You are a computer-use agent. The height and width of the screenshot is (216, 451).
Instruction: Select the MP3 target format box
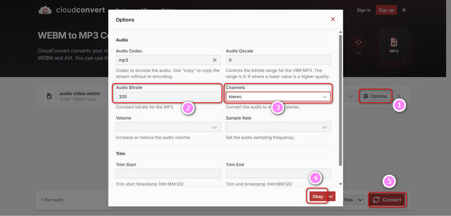[x=393, y=46]
